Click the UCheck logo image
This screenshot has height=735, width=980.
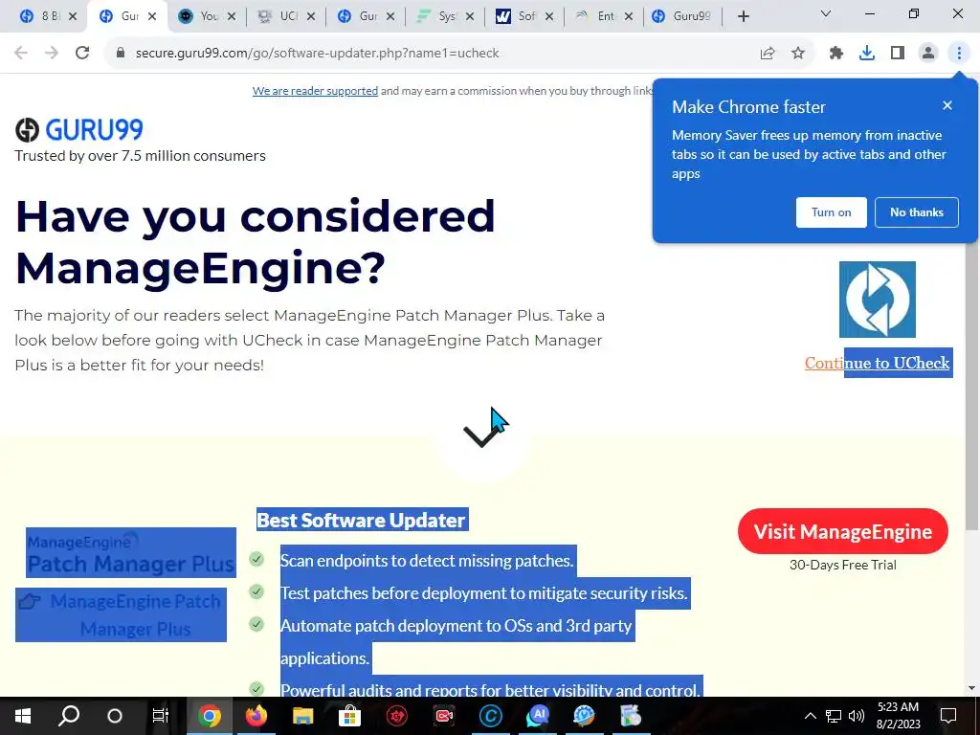877,300
